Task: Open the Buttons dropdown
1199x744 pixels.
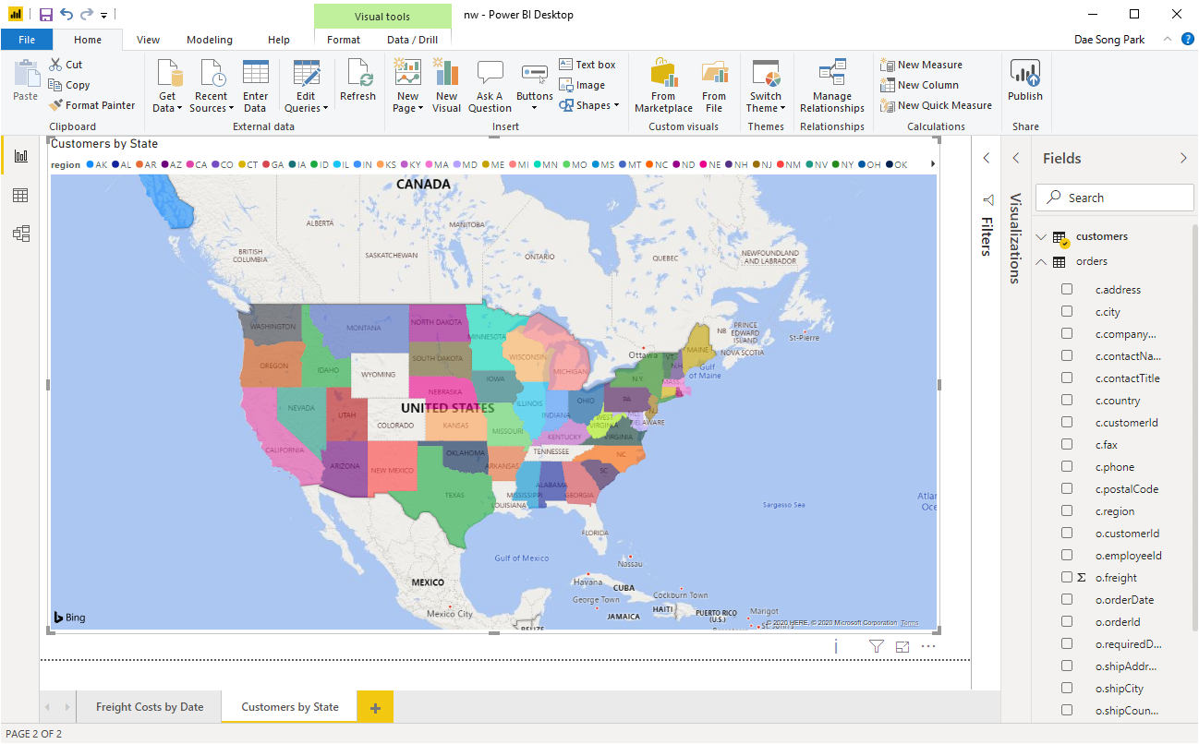Action: click(535, 102)
